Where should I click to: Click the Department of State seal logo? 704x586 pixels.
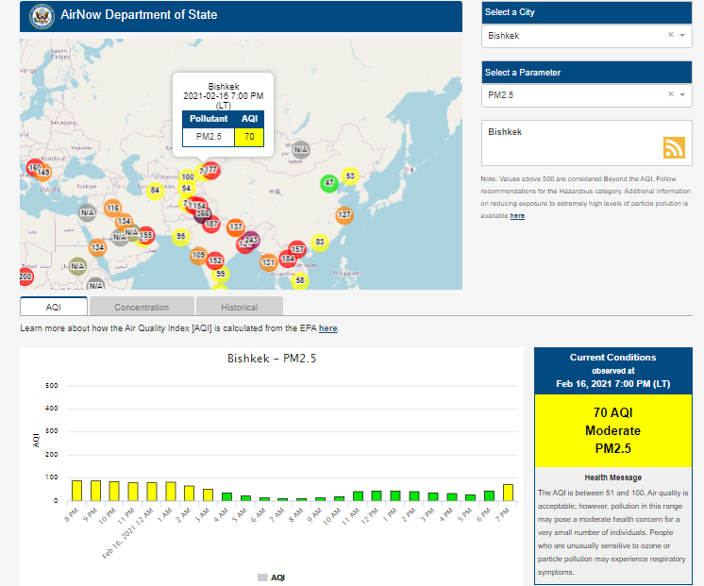point(42,16)
